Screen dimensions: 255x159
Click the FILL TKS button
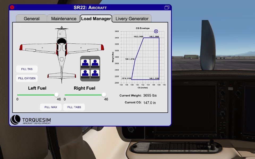point(27,69)
